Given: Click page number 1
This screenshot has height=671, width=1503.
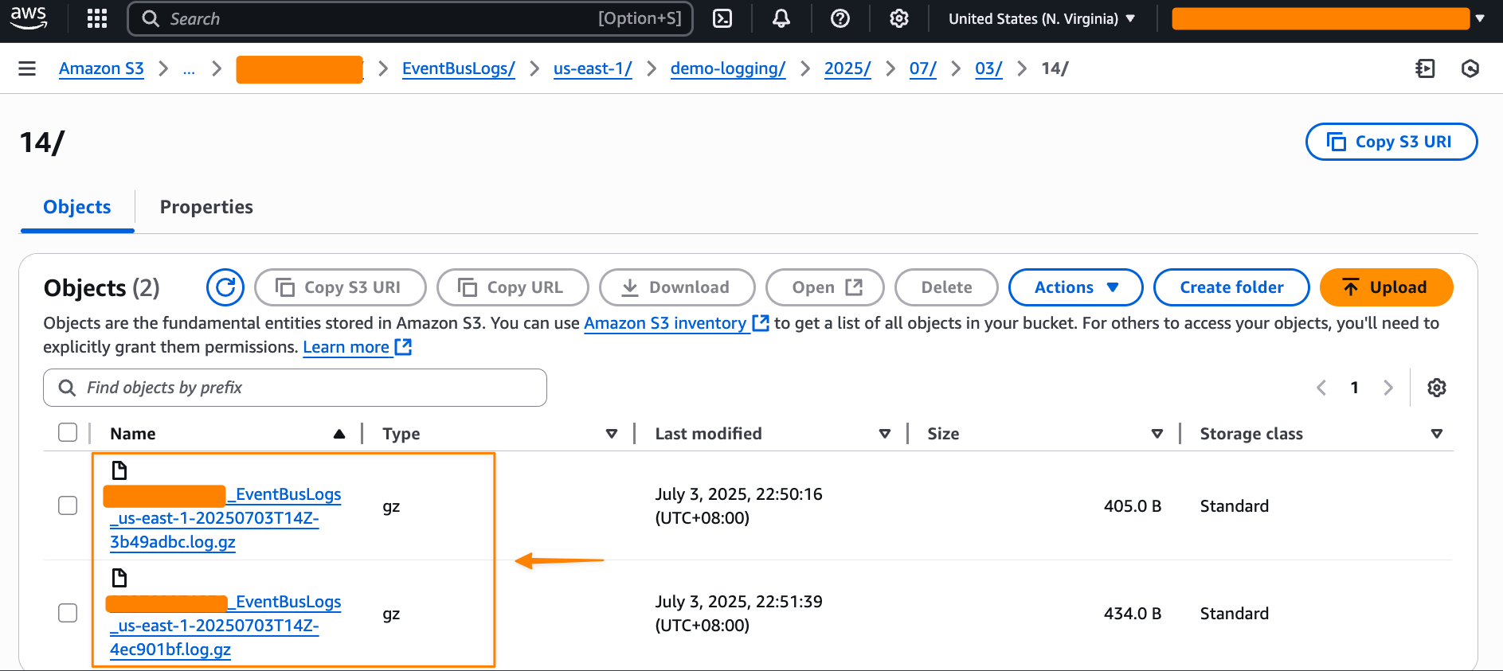Looking at the screenshot, I should (1355, 388).
